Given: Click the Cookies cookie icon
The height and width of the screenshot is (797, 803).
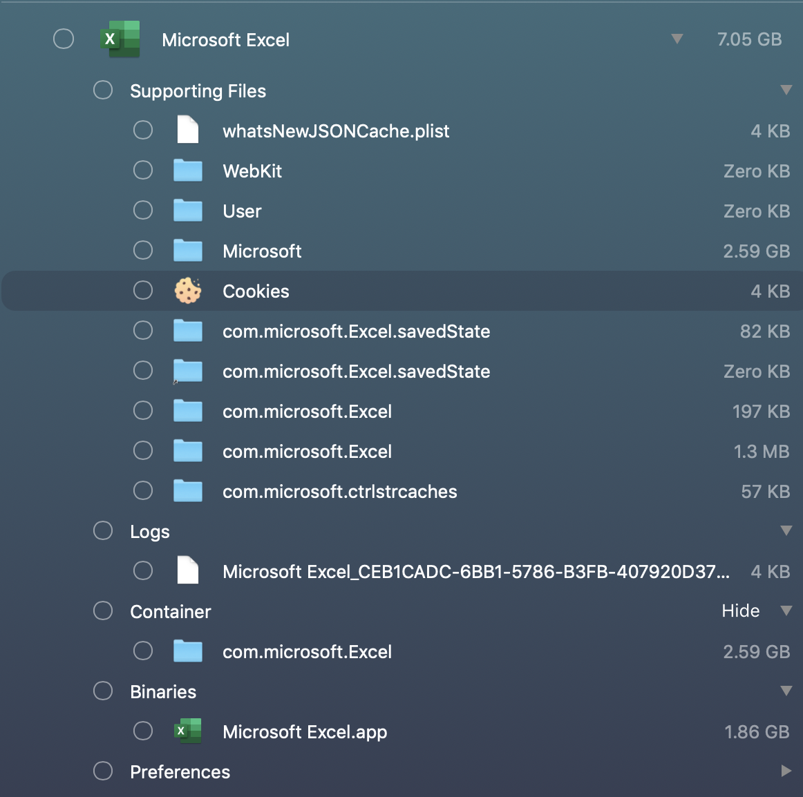Looking at the screenshot, I should point(187,291).
